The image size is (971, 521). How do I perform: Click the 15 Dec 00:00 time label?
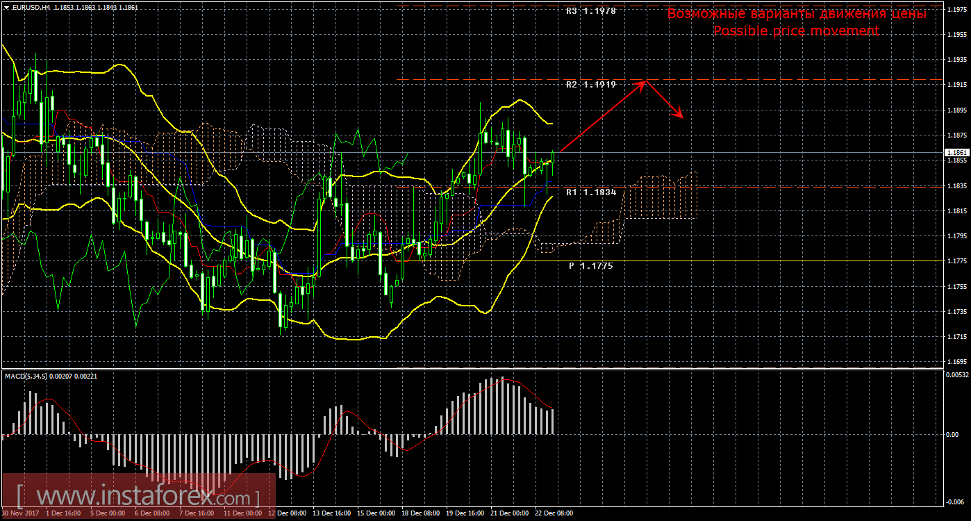point(376,515)
